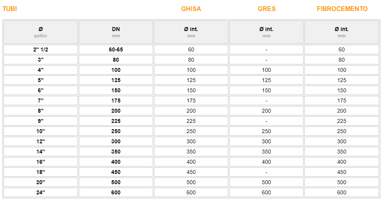Select the GHISA column title
This screenshot has width=387, height=203.
191,9
